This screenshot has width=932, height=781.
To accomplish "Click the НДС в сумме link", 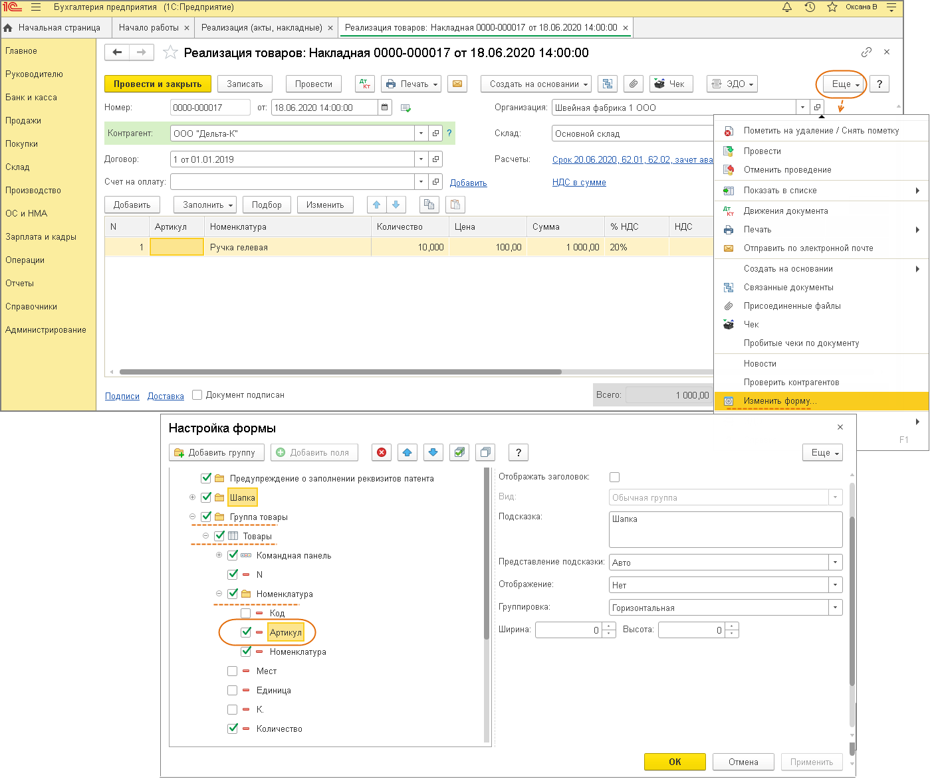I will (x=579, y=183).
